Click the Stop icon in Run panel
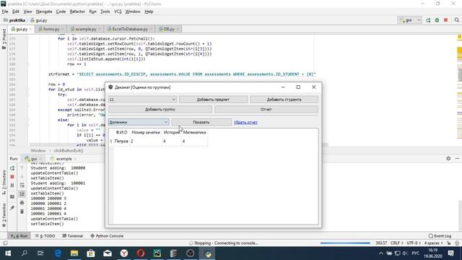Image resolution: width=462 pixels, height=260 pixels. (x=12, y=176)
